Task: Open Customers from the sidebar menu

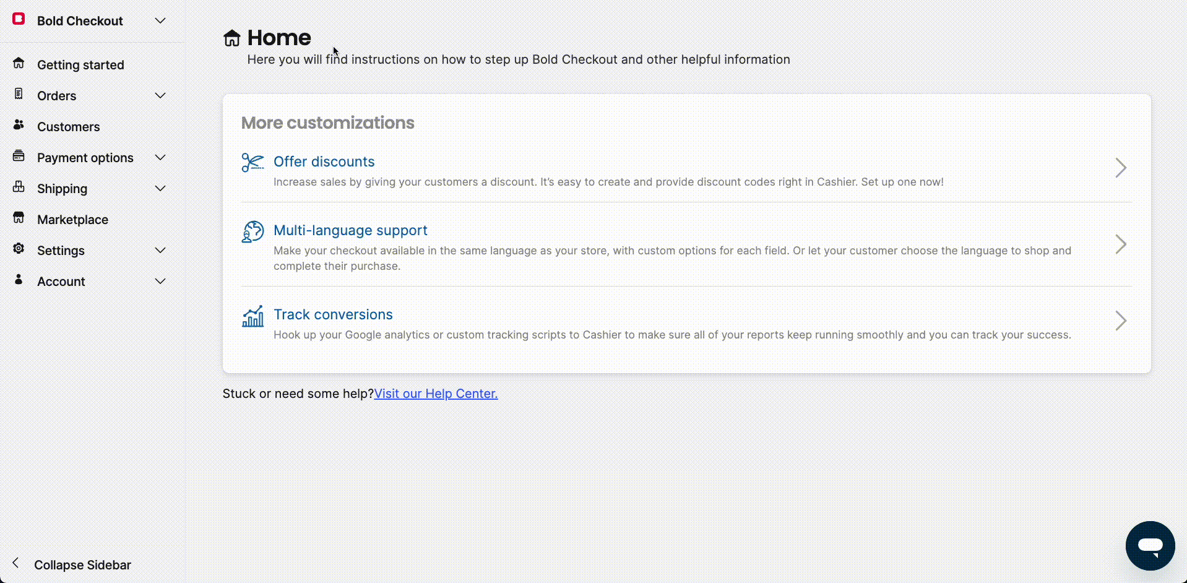Action: pos(68,126)
